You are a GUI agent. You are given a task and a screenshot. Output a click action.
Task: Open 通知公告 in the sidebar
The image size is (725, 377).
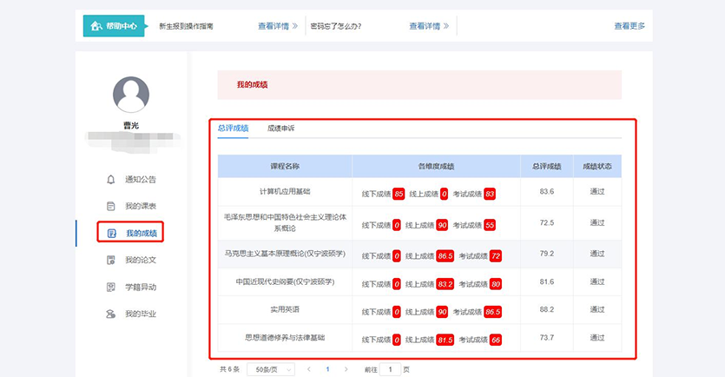[141, 180]
